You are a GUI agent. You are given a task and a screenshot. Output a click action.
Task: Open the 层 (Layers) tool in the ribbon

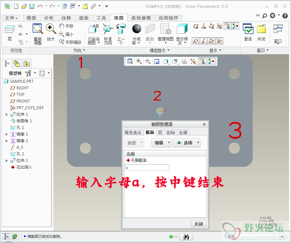(x=10, y=33)
